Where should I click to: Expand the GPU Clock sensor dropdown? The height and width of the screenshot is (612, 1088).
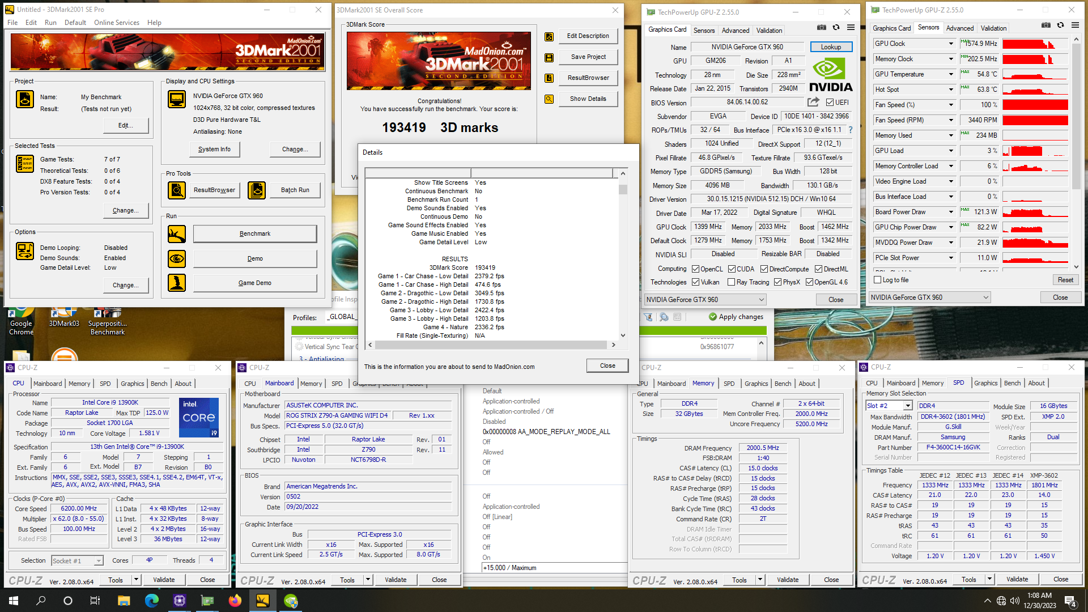point(951,44)
